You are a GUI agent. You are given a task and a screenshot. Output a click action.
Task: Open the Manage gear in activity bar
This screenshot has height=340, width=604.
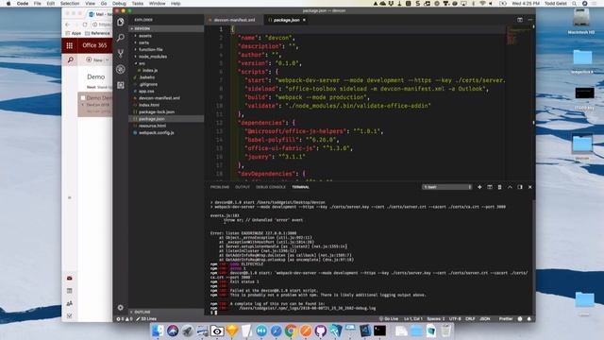(x=121, y=307)
